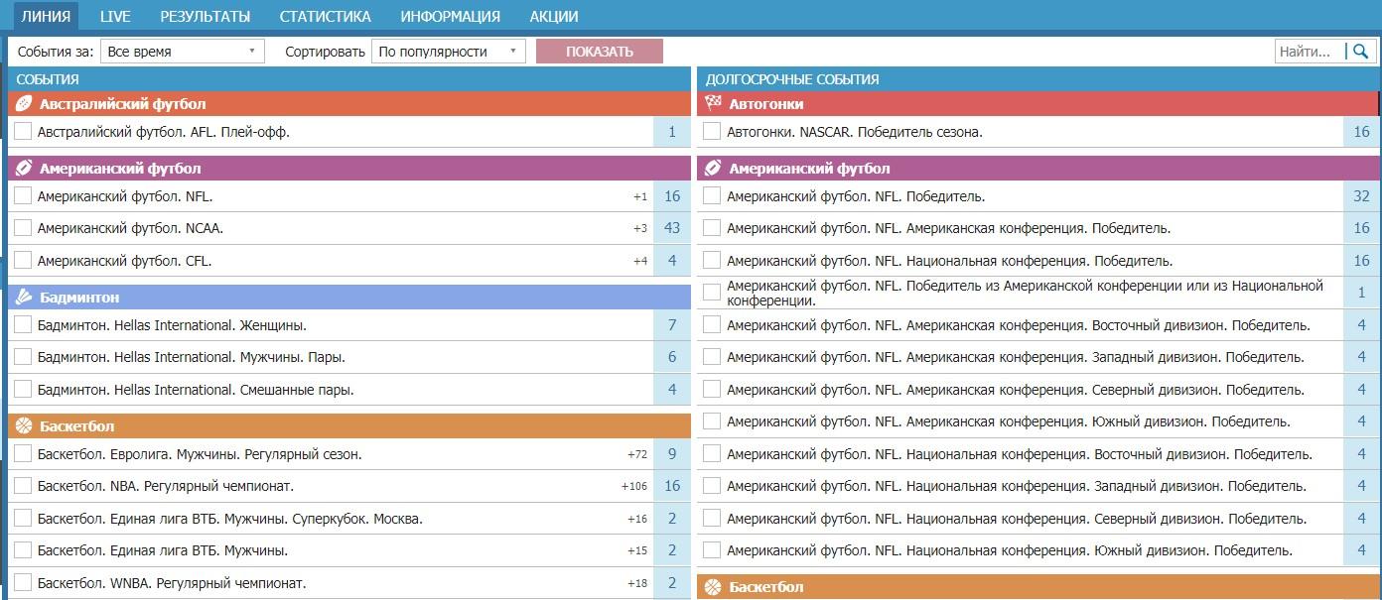Tick Американская конференция Северный дивизион checkbox

pos(712,390)
